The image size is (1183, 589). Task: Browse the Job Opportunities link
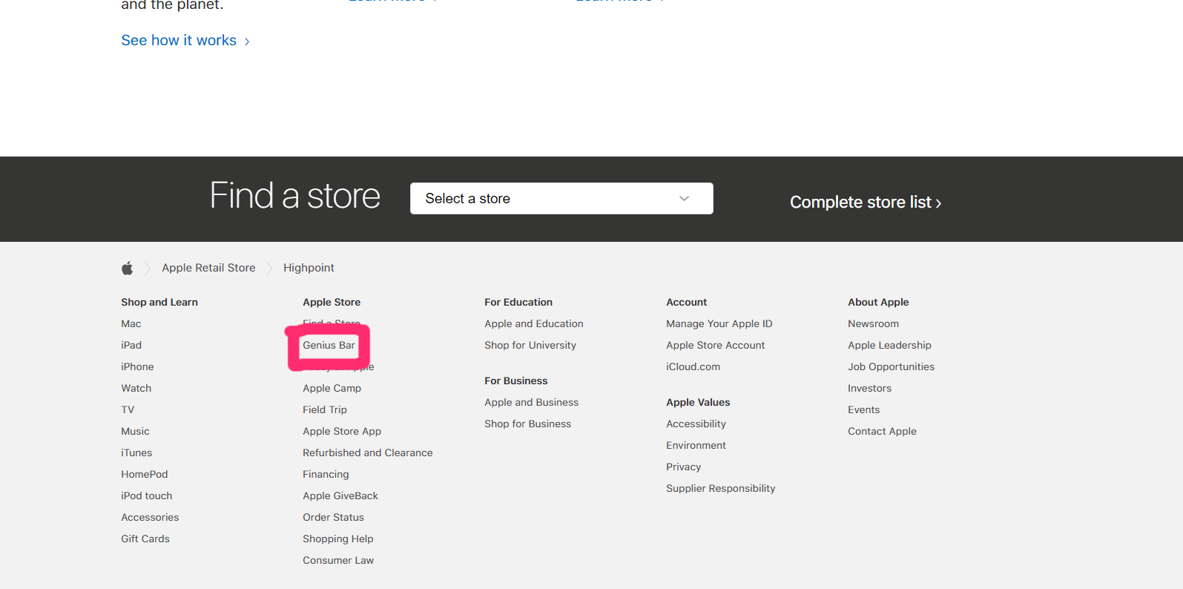pyautogui.click(x=892, y=366)
